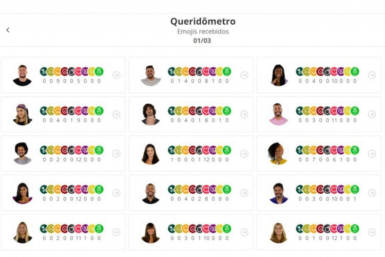Expand the bottom-right blonde woman's card arrow

pyautogui.click(x=372, y=232)
